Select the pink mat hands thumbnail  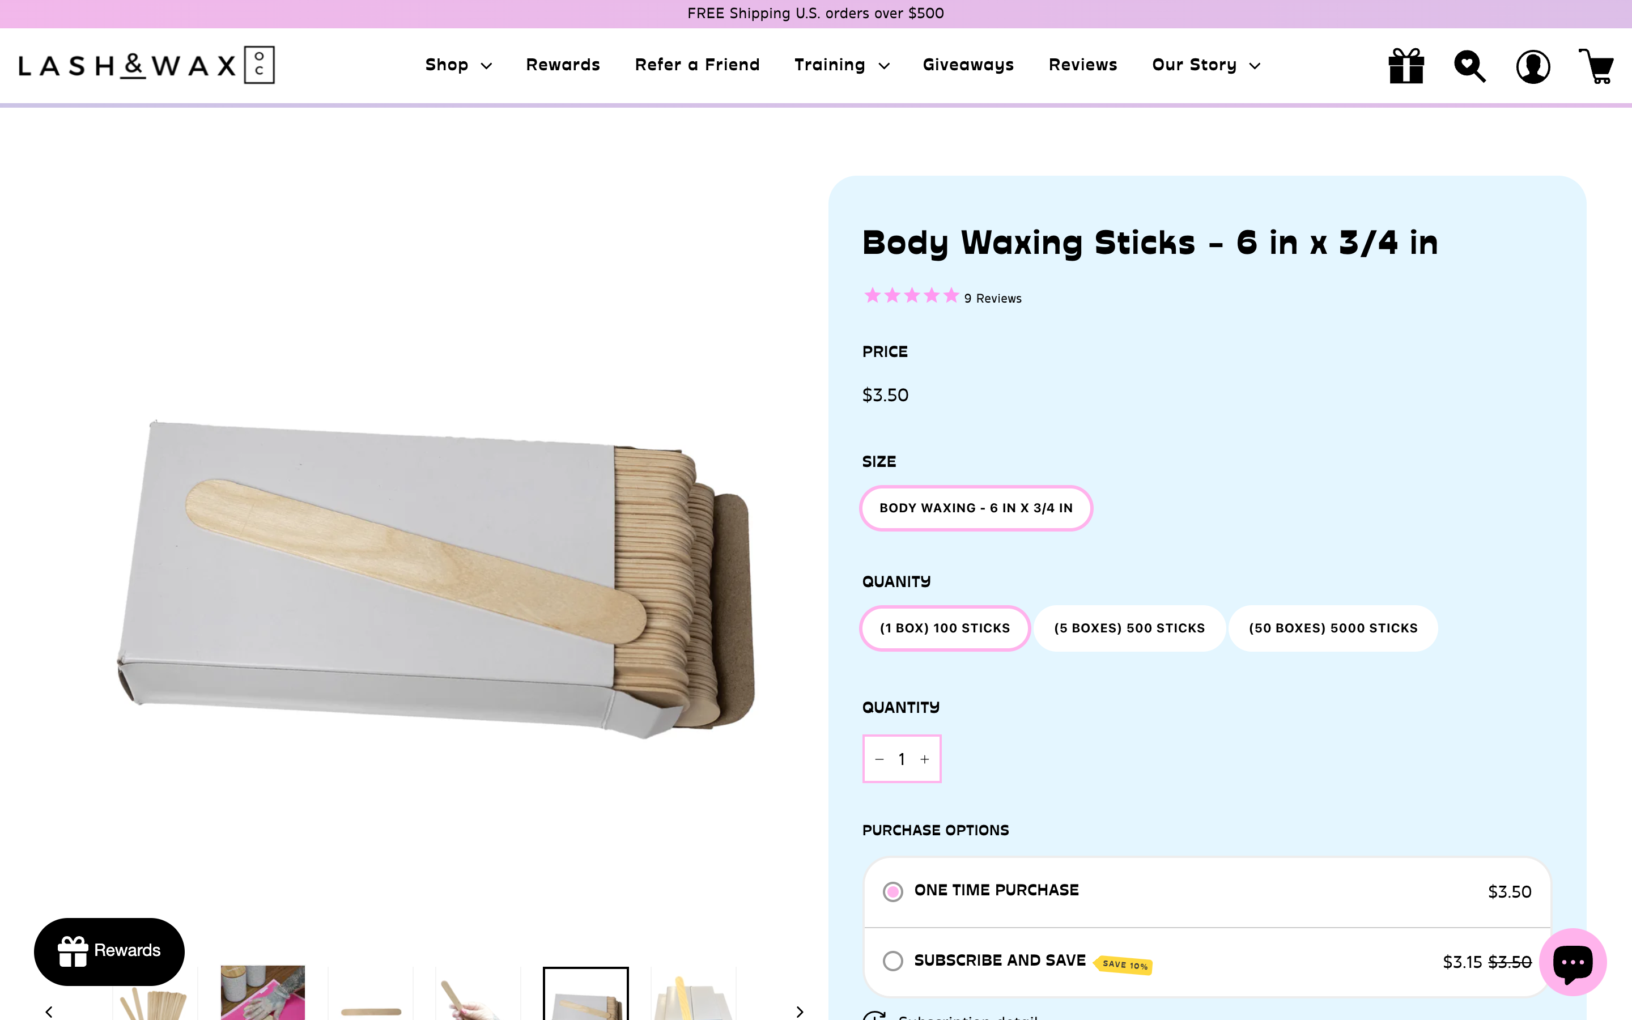(262, 992)
